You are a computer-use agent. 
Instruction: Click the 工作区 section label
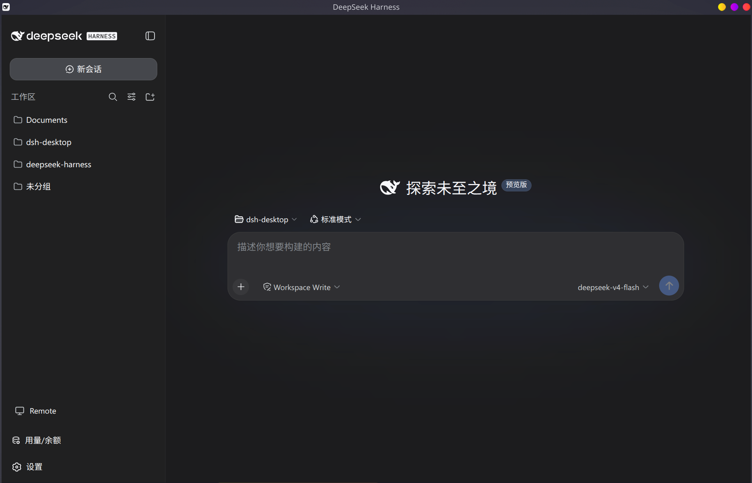(x=23, y=97)
